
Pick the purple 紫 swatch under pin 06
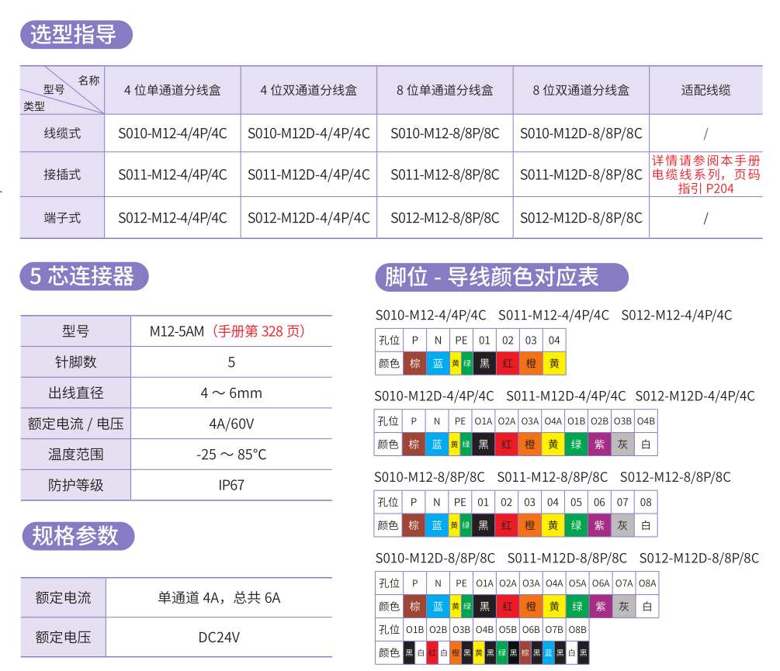(599, 525)
